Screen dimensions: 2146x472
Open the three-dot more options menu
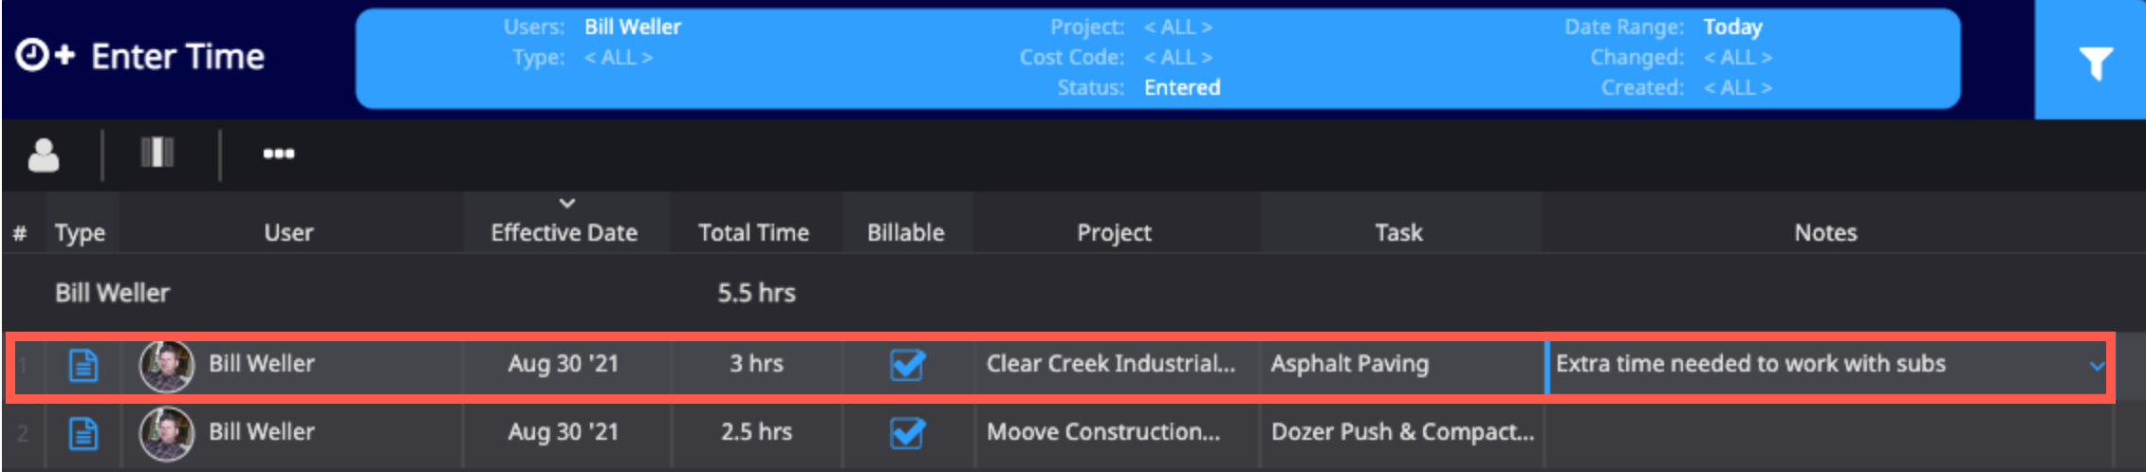tap(278, 154)
